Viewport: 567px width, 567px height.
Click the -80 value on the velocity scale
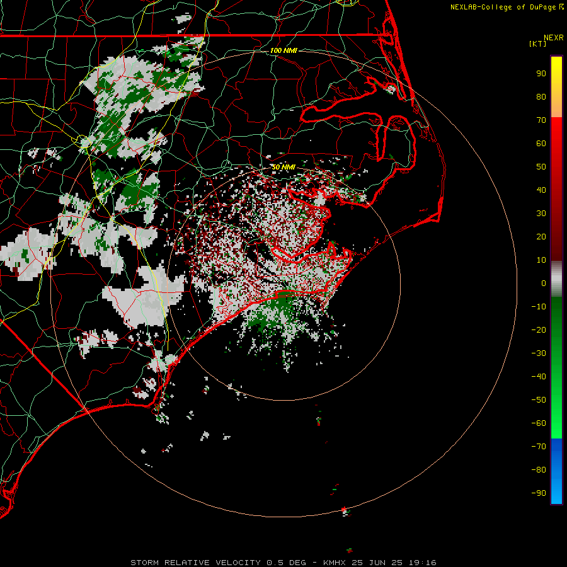[539, 470]
